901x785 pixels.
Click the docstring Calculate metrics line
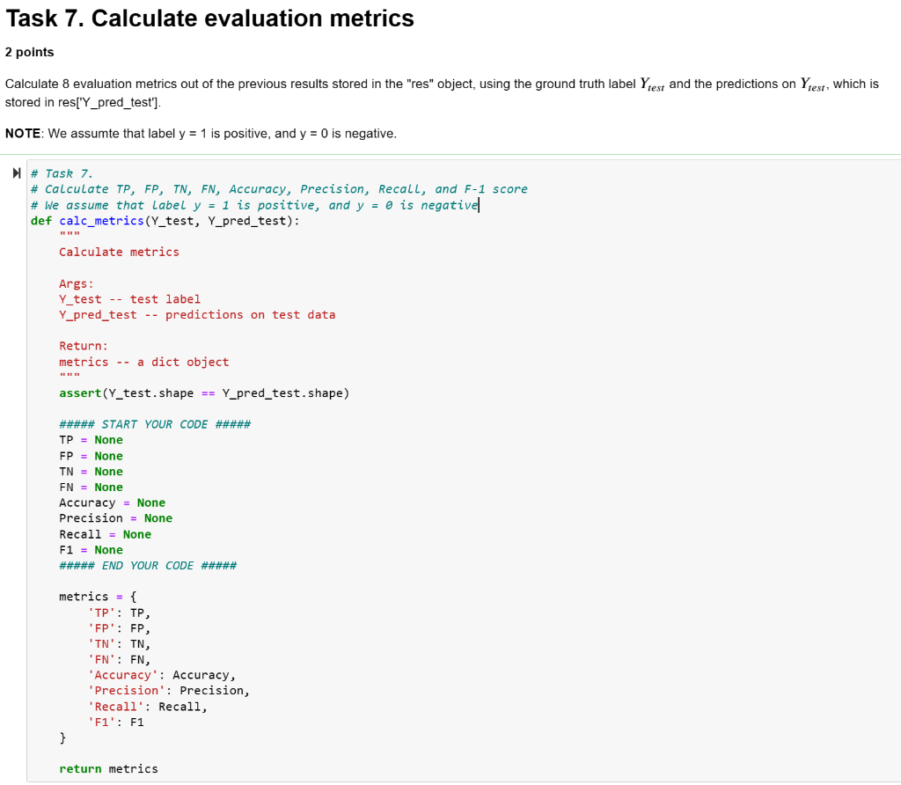118,251
